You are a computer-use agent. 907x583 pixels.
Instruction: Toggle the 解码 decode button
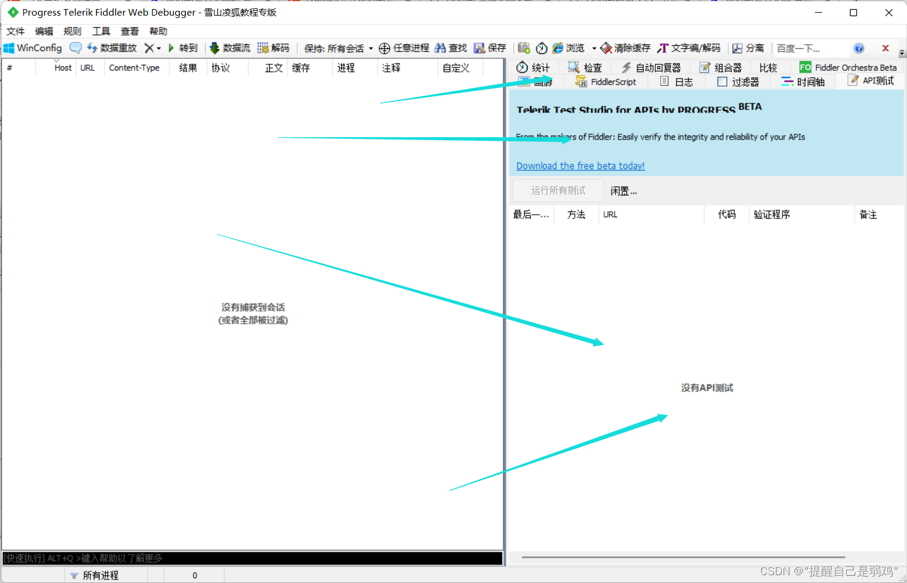pyautogui.click(x=273, y=48)
